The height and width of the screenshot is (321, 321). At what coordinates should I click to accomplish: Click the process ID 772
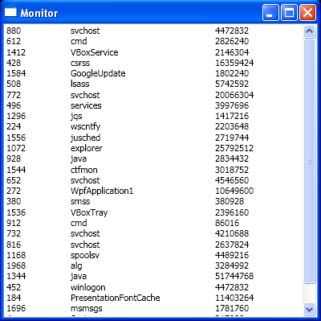(14, 95)
